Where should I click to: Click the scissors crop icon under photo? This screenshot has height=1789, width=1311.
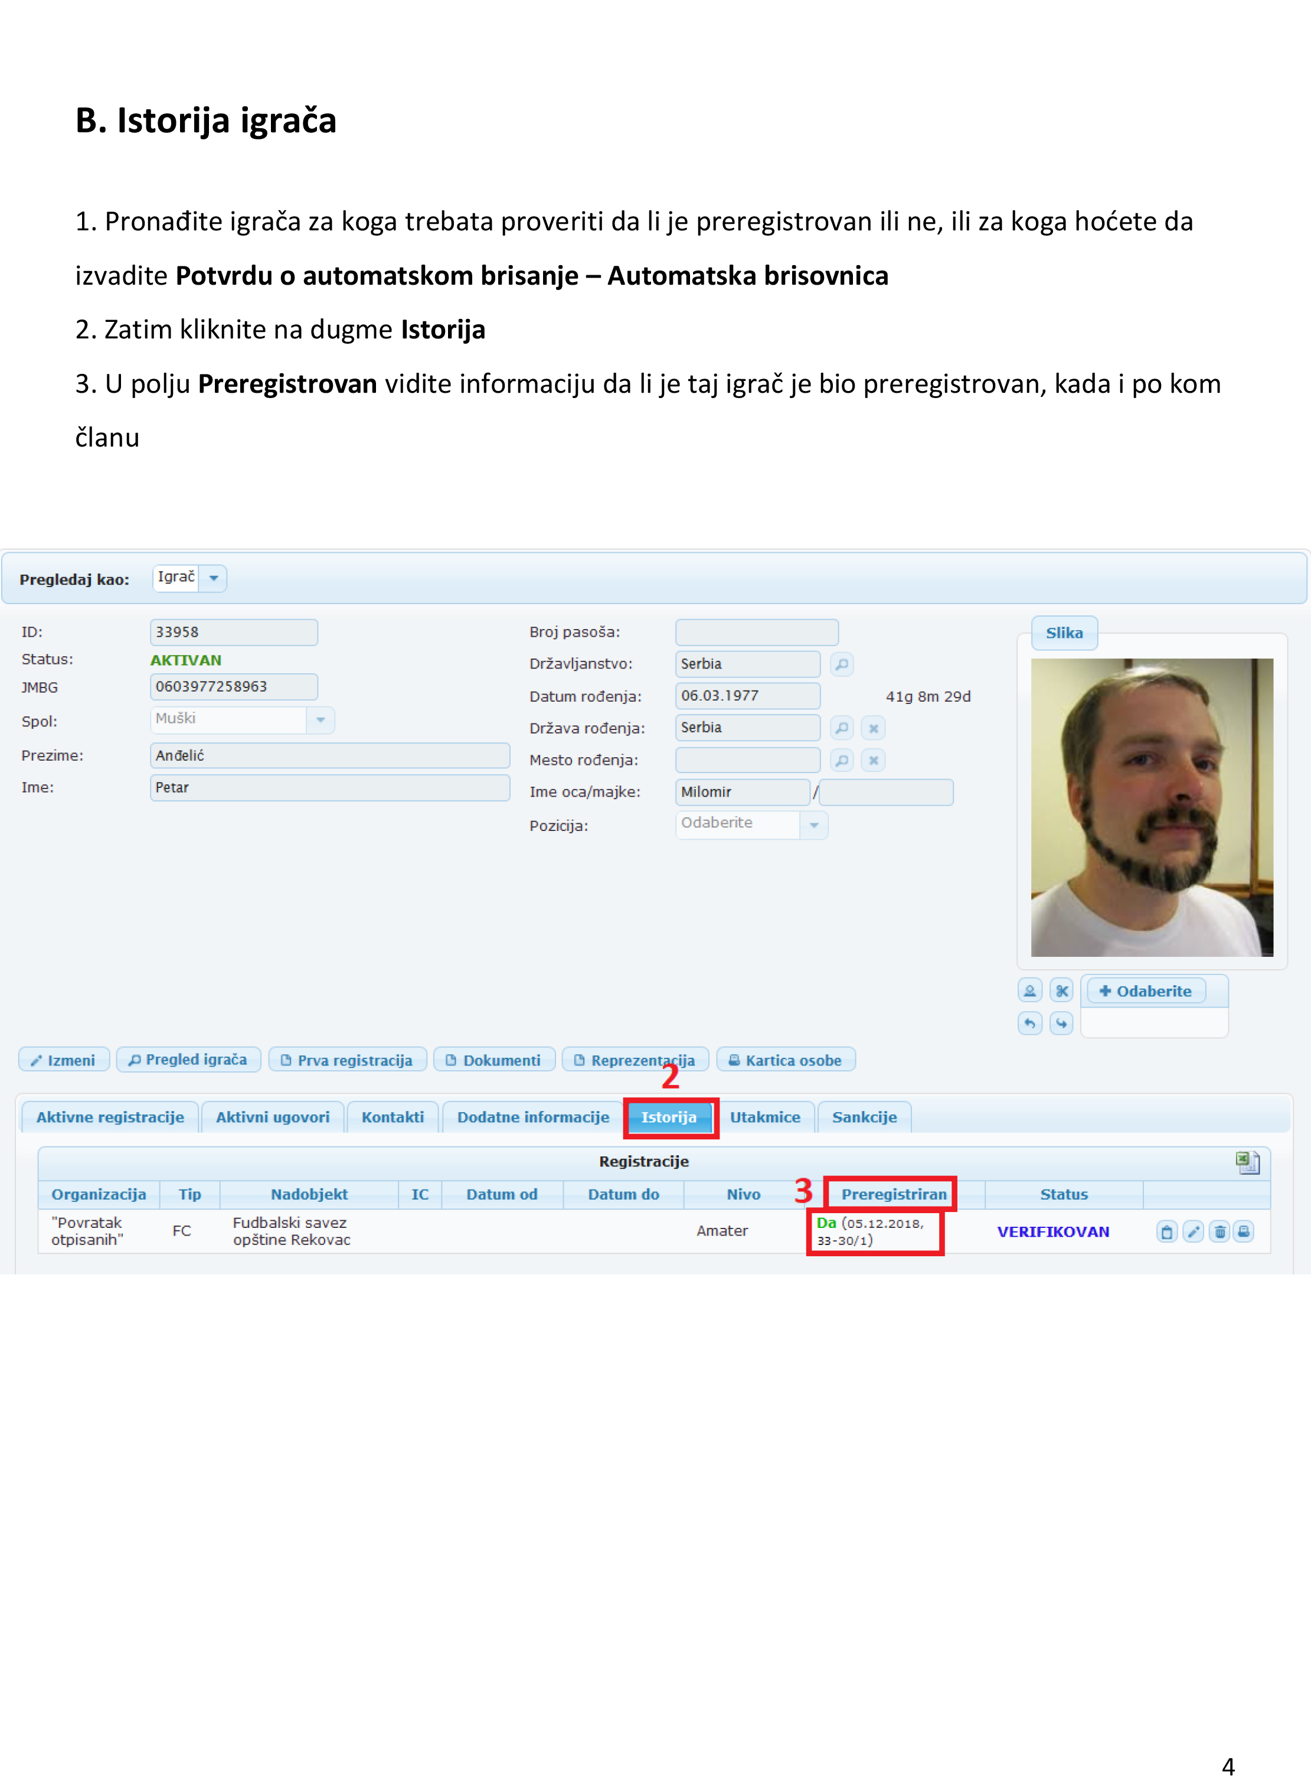(1061, 990)
